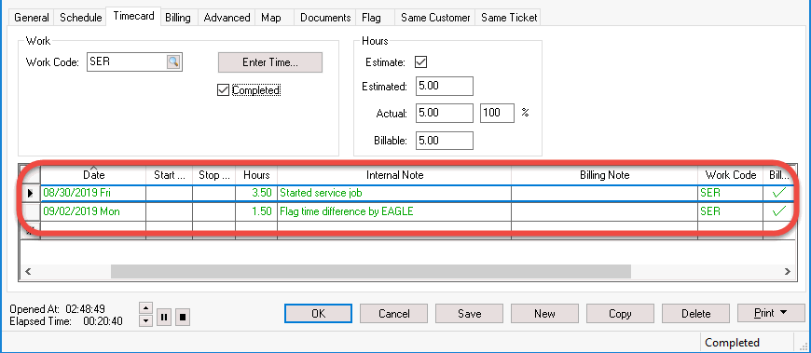Click the grid horizontal scrollbar thumb
The height and width of the screenshot is (353, 811).
(371, 271)
